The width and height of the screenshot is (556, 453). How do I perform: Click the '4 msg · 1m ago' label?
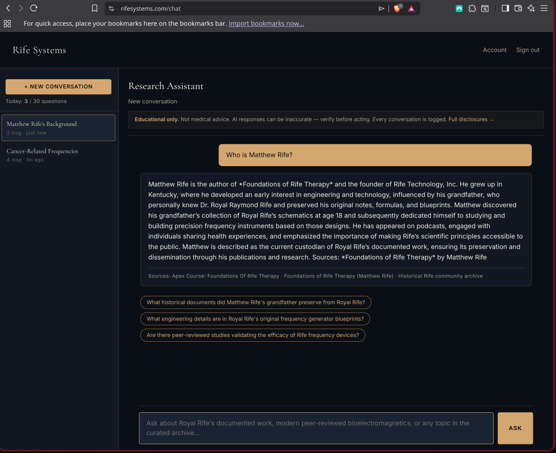pos(25,160)
